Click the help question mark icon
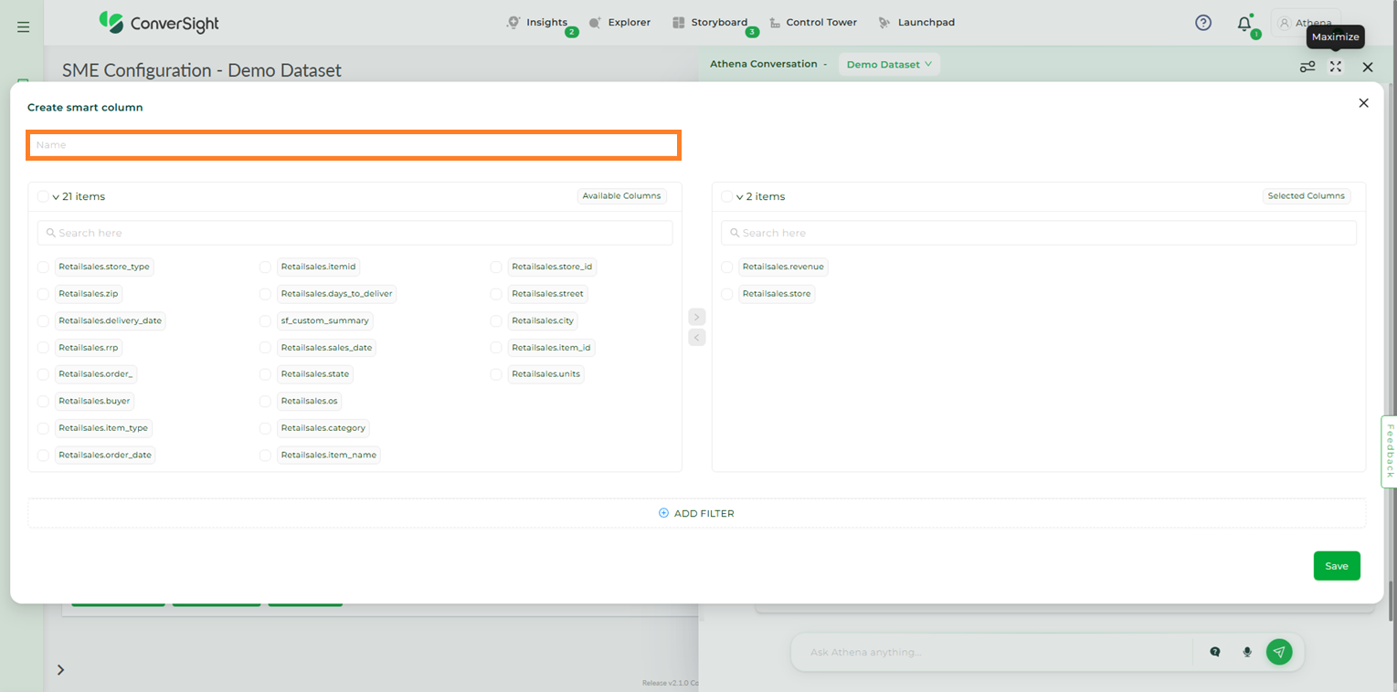Screen dimensions: 1397x692 (1203, 23)
